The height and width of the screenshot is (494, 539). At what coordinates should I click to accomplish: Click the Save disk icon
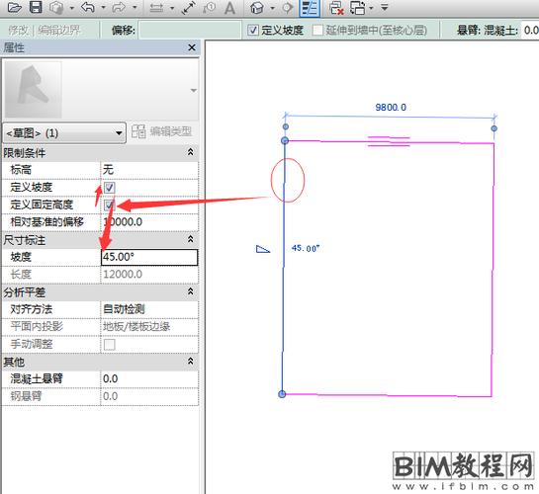[x=36, y=7]
